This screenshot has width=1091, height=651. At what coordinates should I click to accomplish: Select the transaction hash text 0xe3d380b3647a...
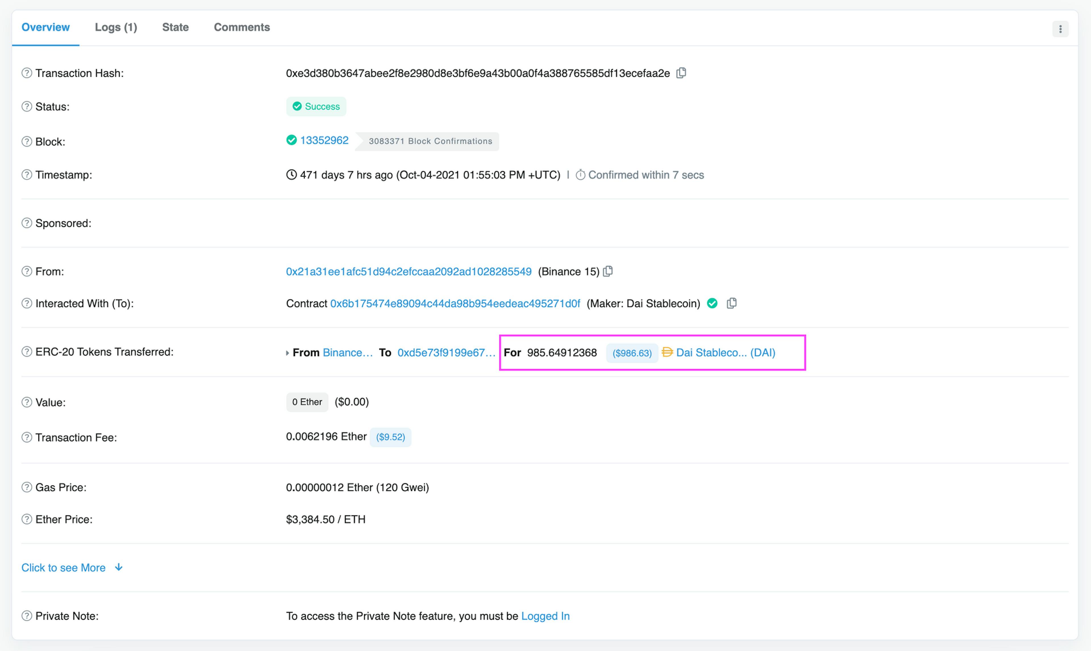[x=478, y=73]
